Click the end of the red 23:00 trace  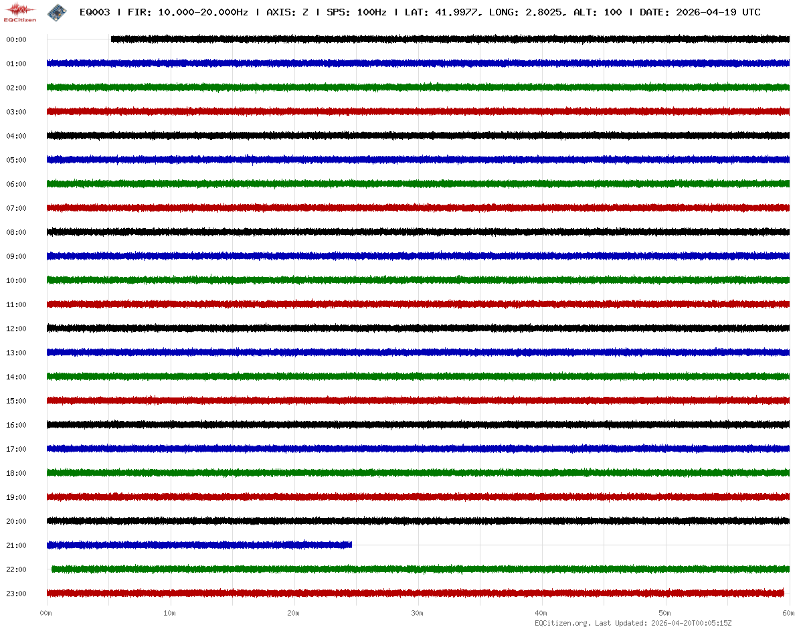pos(782,593)
